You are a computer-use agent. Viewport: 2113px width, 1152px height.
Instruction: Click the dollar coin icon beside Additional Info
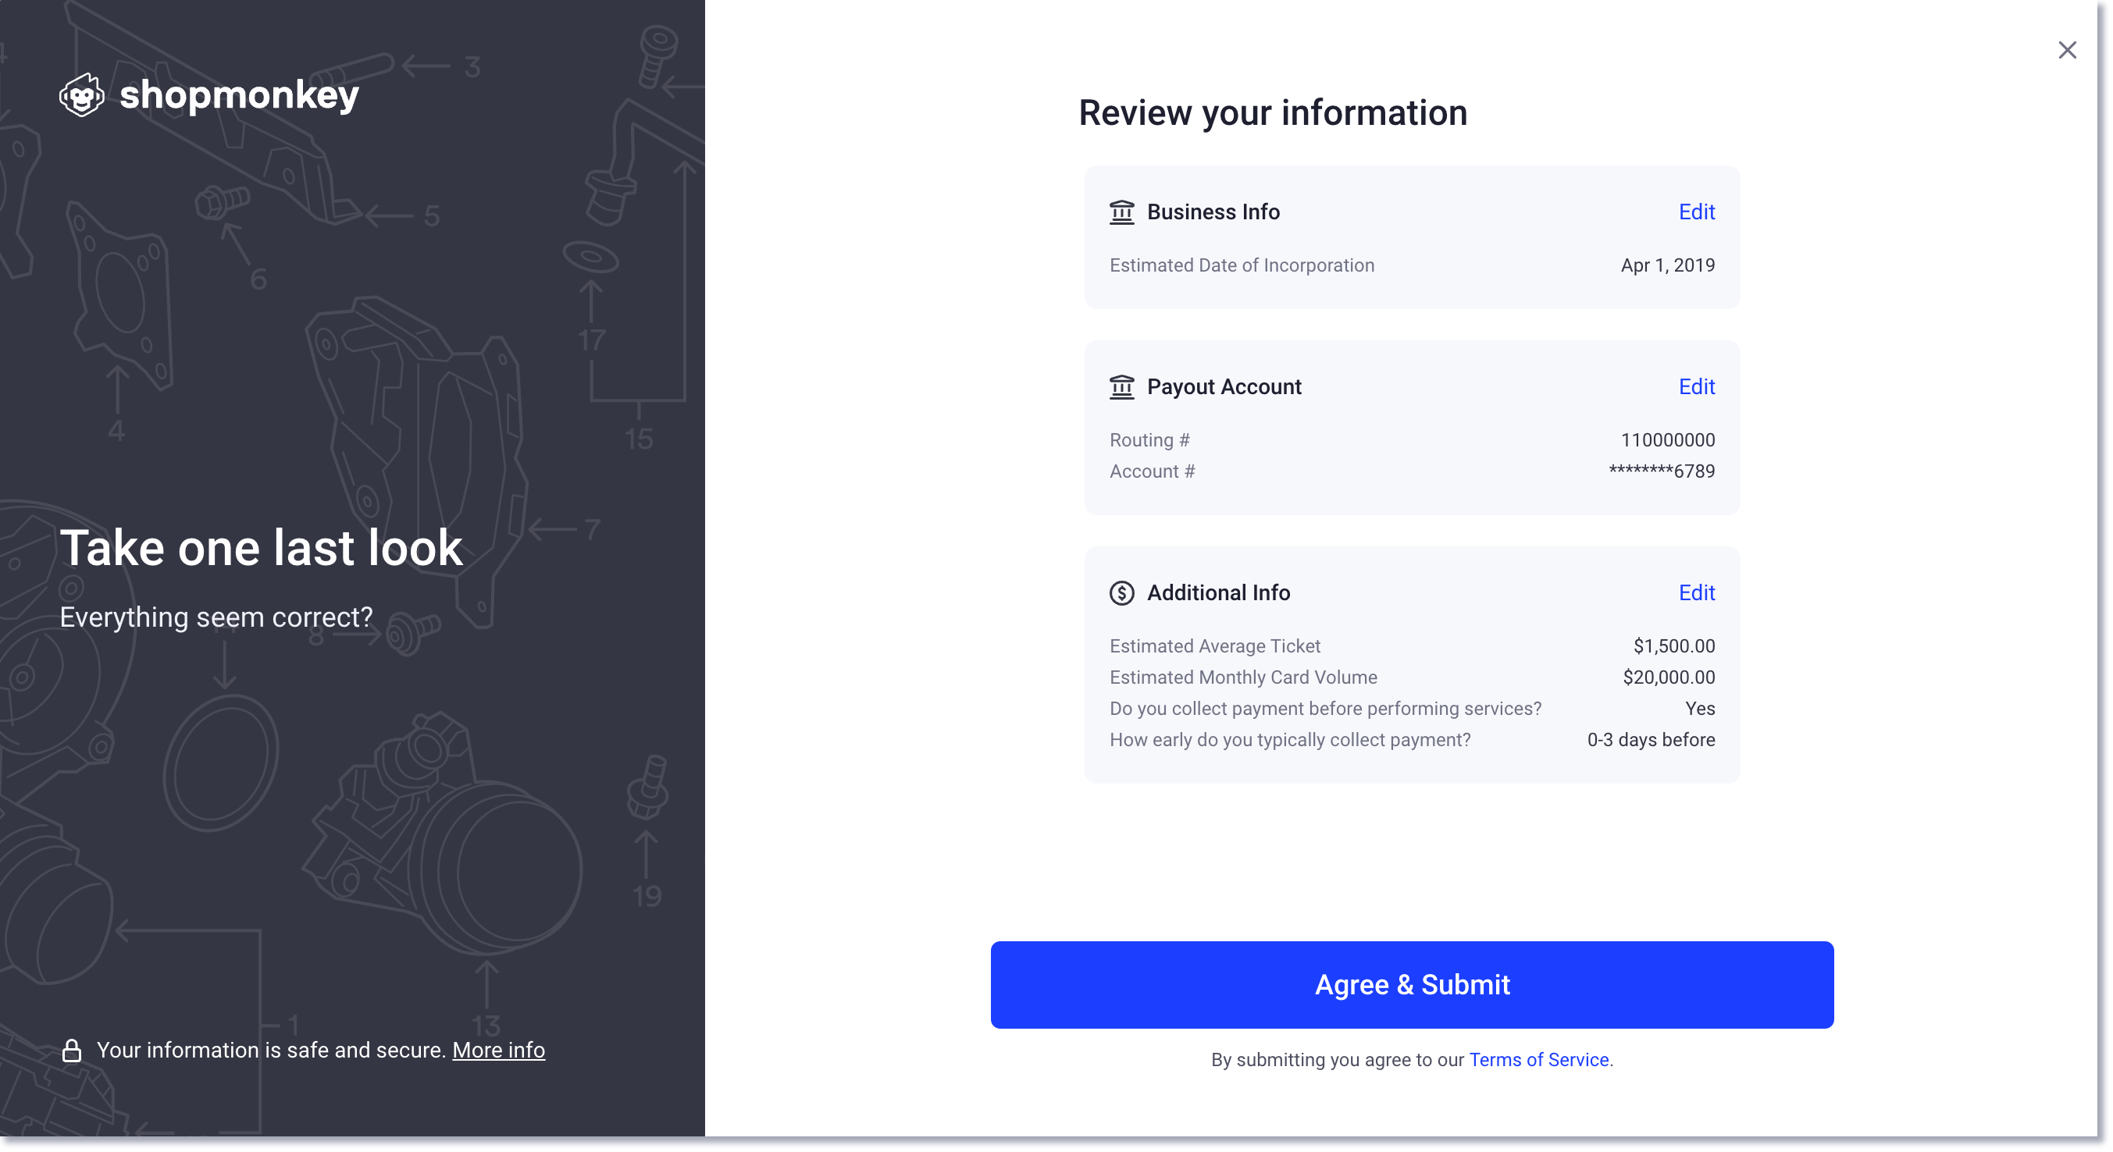click(x=1121, y=593)
